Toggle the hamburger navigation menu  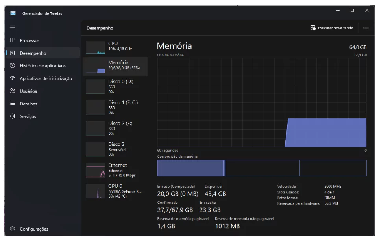12,27
